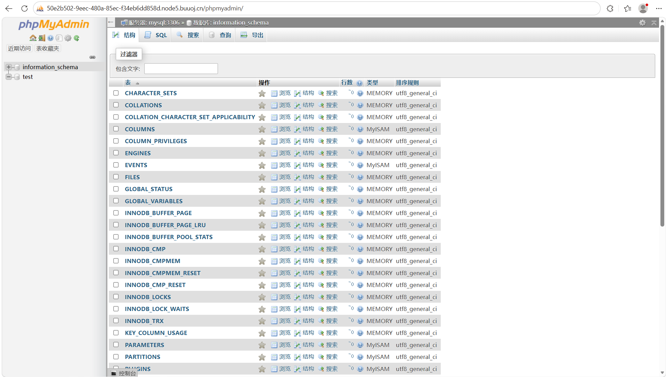Collapse the test database tree node
The width and height of the screenshot is (666, 377).
point(8,77)
